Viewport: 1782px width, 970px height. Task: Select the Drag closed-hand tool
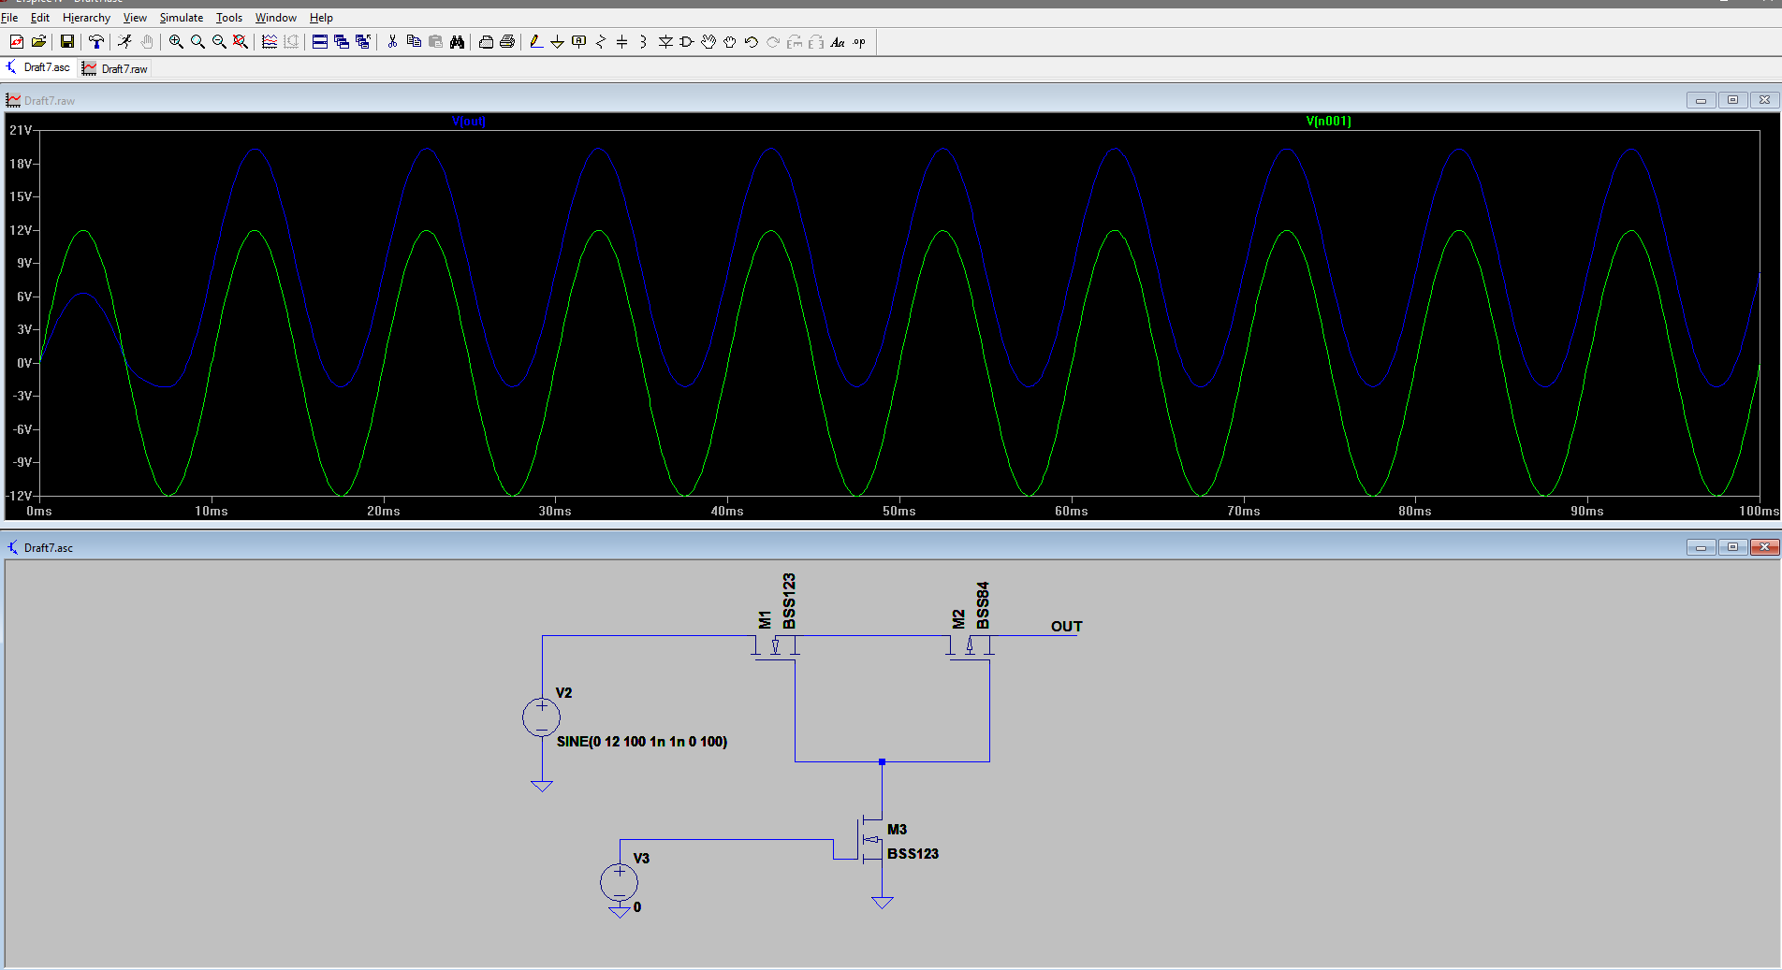pos(730,41)
